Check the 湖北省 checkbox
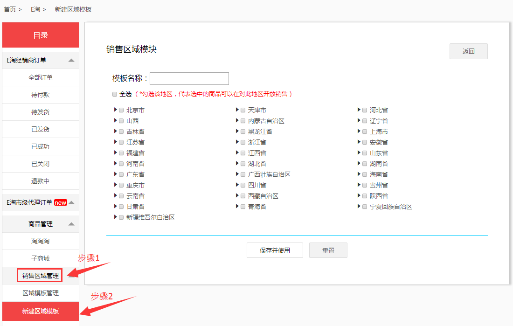Image resolution: width=513 pixels, height=326 pixels. 243,164
